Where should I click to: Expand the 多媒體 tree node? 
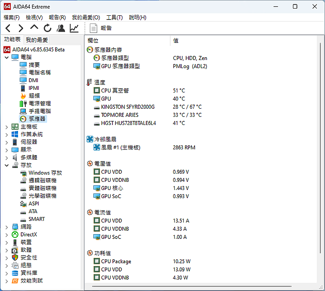pos(7,158)
